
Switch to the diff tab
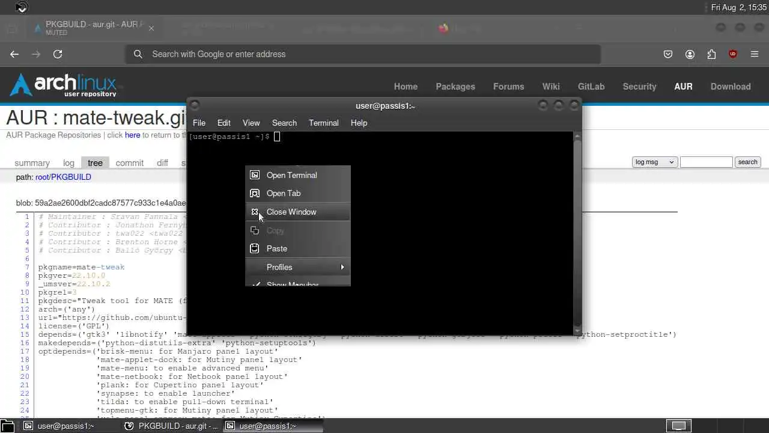[162, 163]
